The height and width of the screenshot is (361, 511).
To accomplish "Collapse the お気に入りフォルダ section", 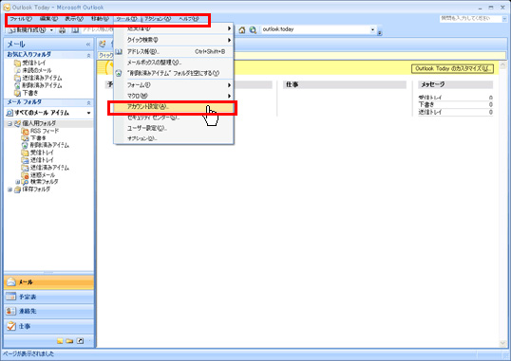I will pos(88,56).
